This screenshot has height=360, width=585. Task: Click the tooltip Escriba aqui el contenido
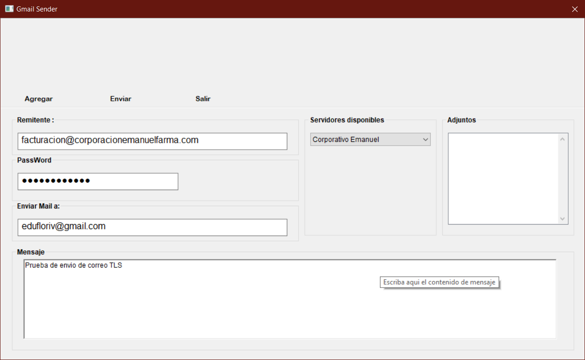point(439,282)
